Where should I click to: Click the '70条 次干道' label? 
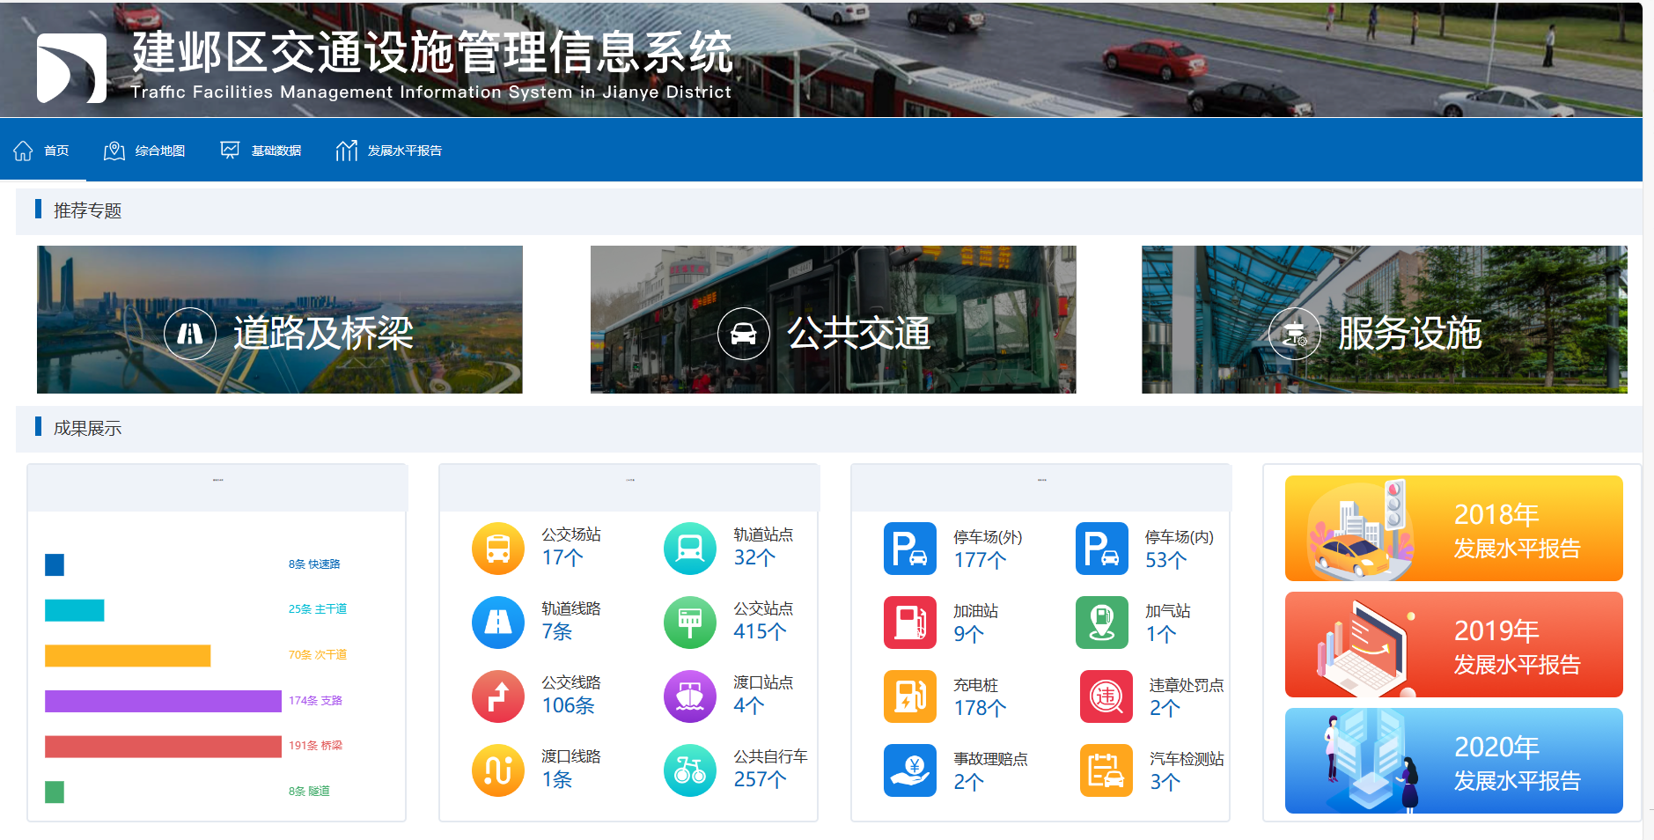(318, 655)
